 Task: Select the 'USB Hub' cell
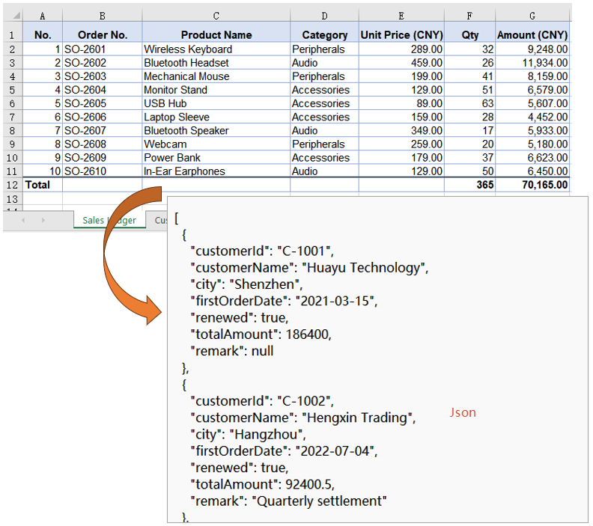click(216, 103)
